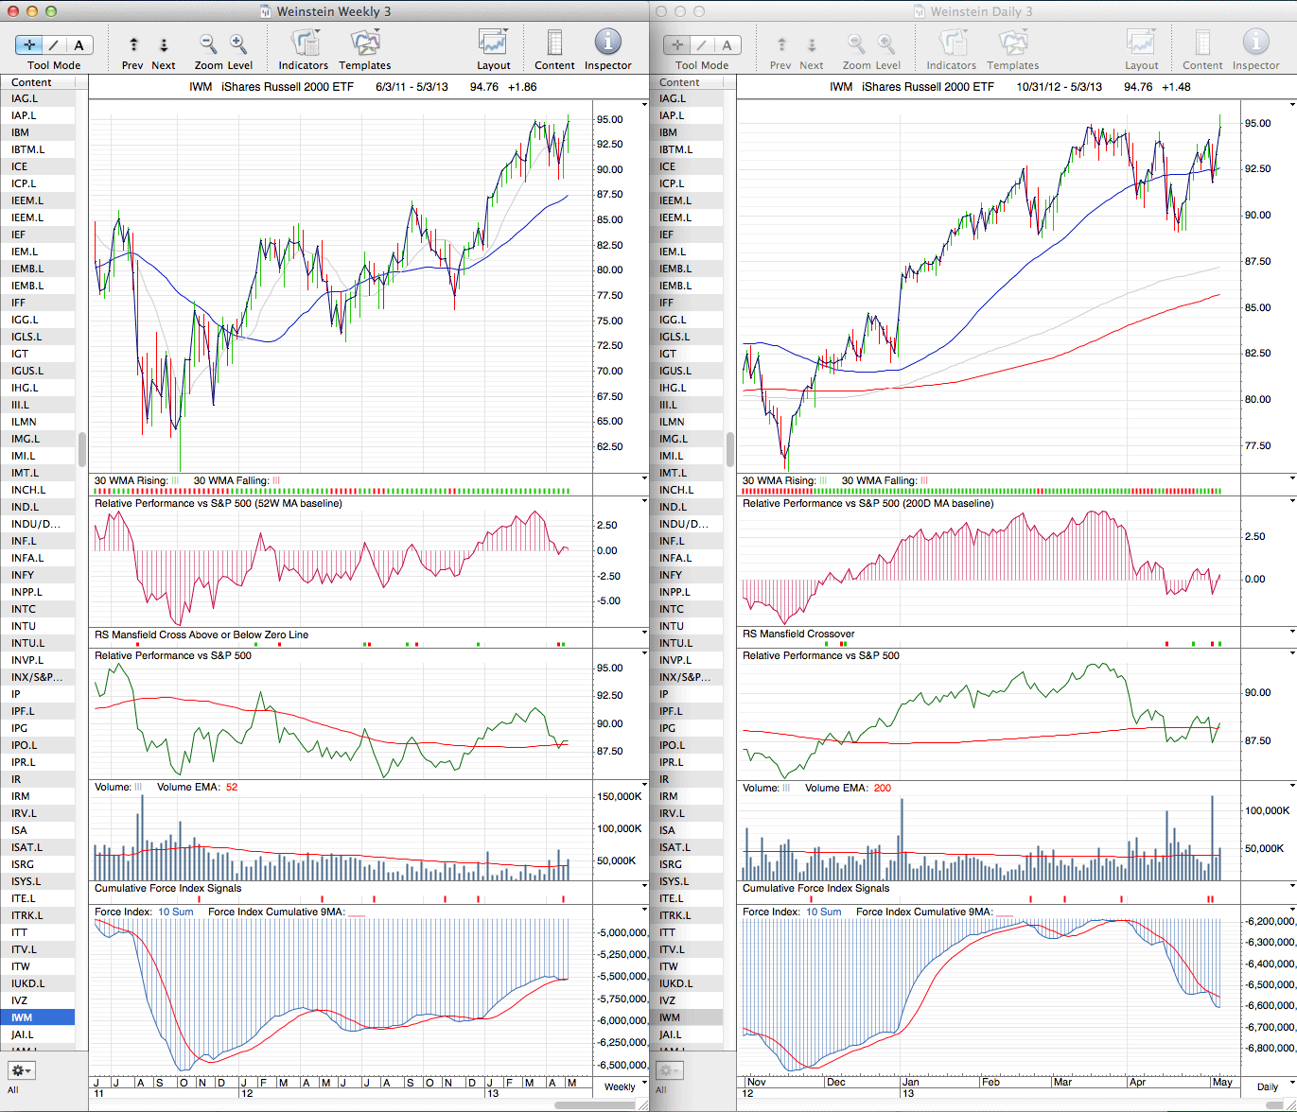Open the Indicators menu in Weekly toolbar

(304, 43)
